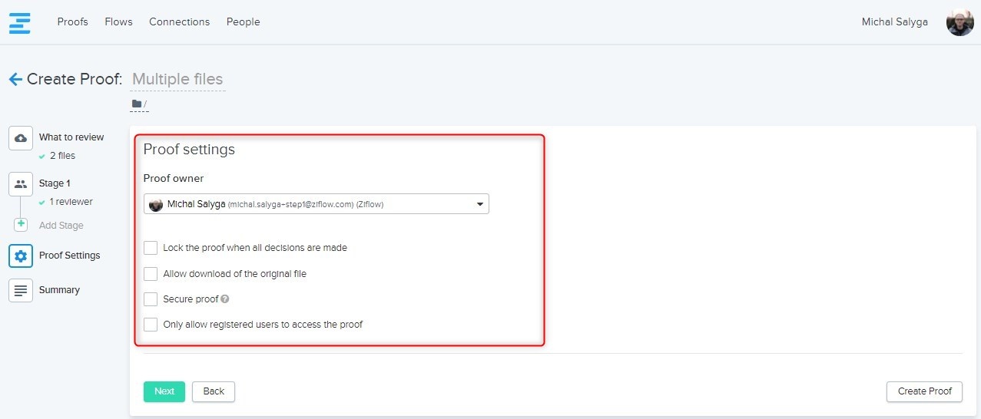This screenshot has width=981, height=419.
Task: Click the folder path icon
Action: (137, 104)
